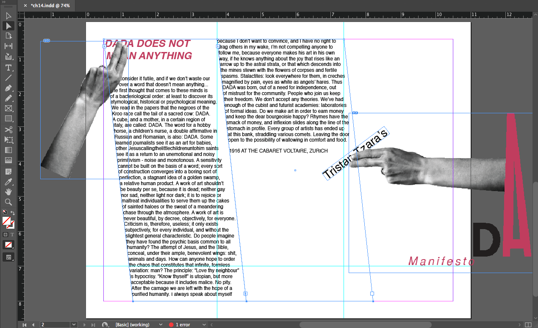Select the Rectangle Frame tool
The image size is (538, 328).
[8, 109]
